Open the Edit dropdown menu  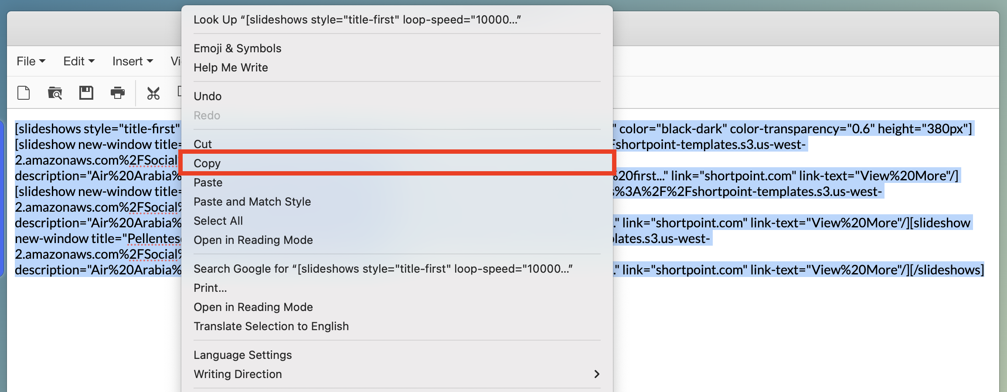[x=79, y=61]
